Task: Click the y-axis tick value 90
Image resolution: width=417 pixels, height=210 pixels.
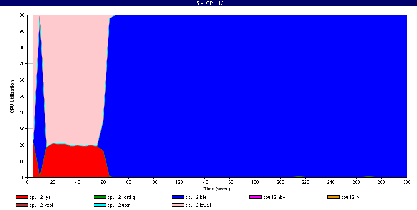Action: (x=22, y=31)
